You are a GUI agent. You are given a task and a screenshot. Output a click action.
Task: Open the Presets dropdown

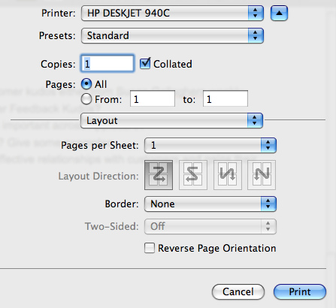[x=172, y=36]
